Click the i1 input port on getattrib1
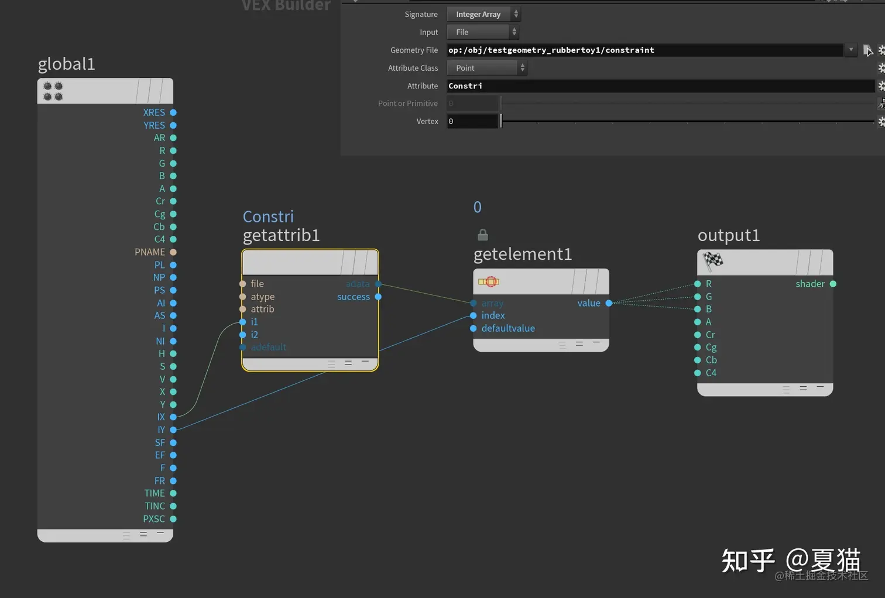Screen dimensions: 885x598 click(242, 322)
